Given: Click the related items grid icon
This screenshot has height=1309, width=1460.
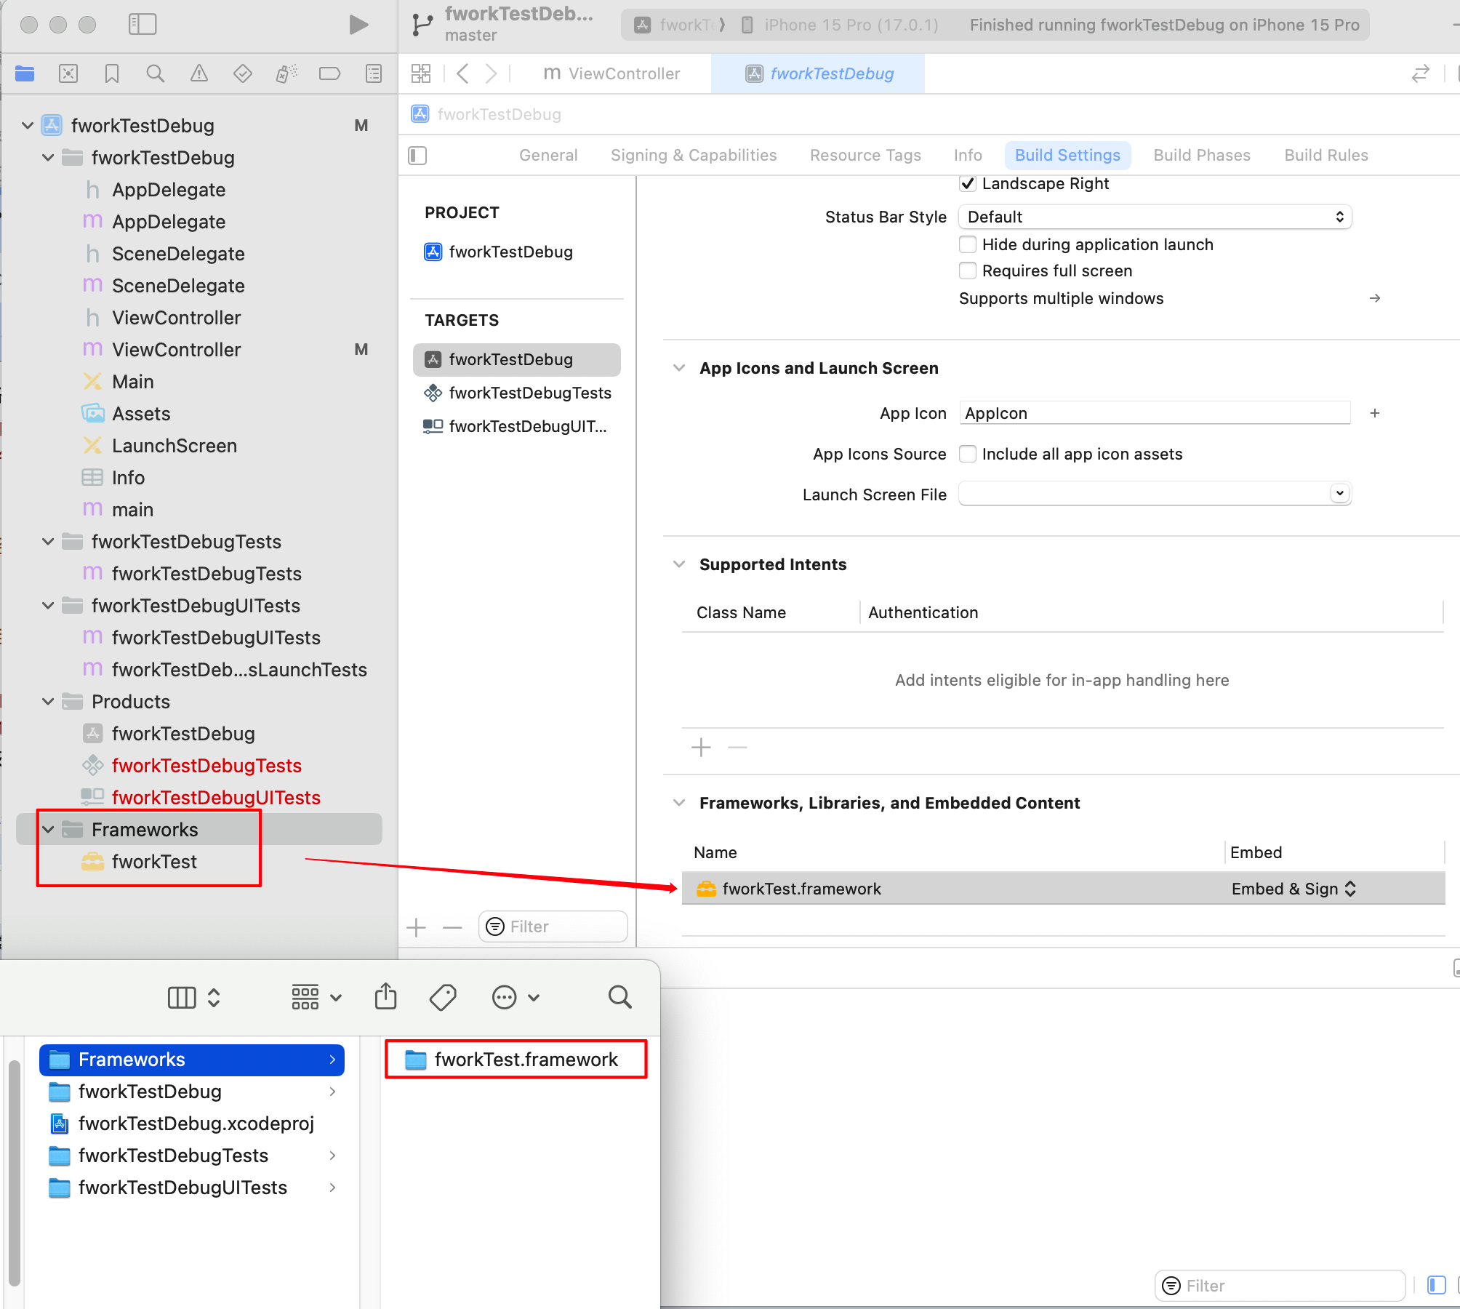Looking at the screenshot, I should [421, 73].
